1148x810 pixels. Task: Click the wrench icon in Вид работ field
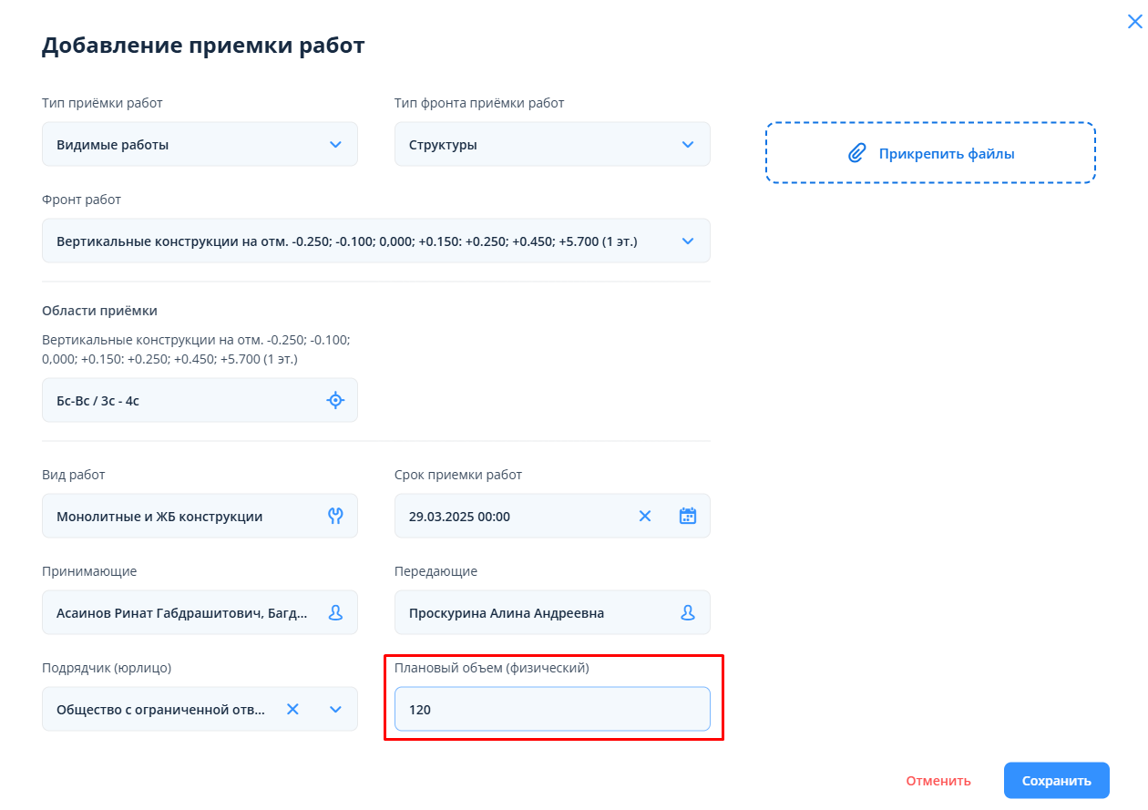[x=335, y=517]
